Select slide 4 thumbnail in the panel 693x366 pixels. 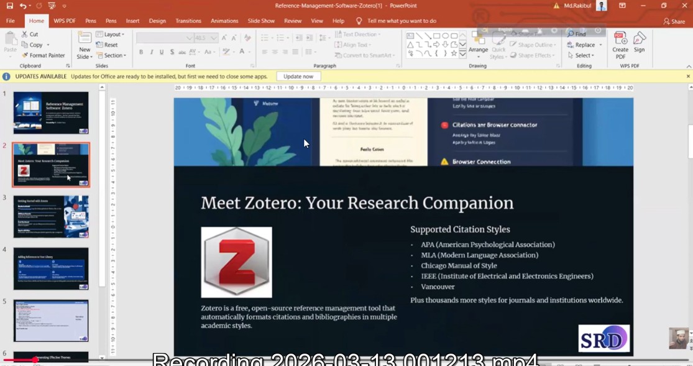[50, 268]
